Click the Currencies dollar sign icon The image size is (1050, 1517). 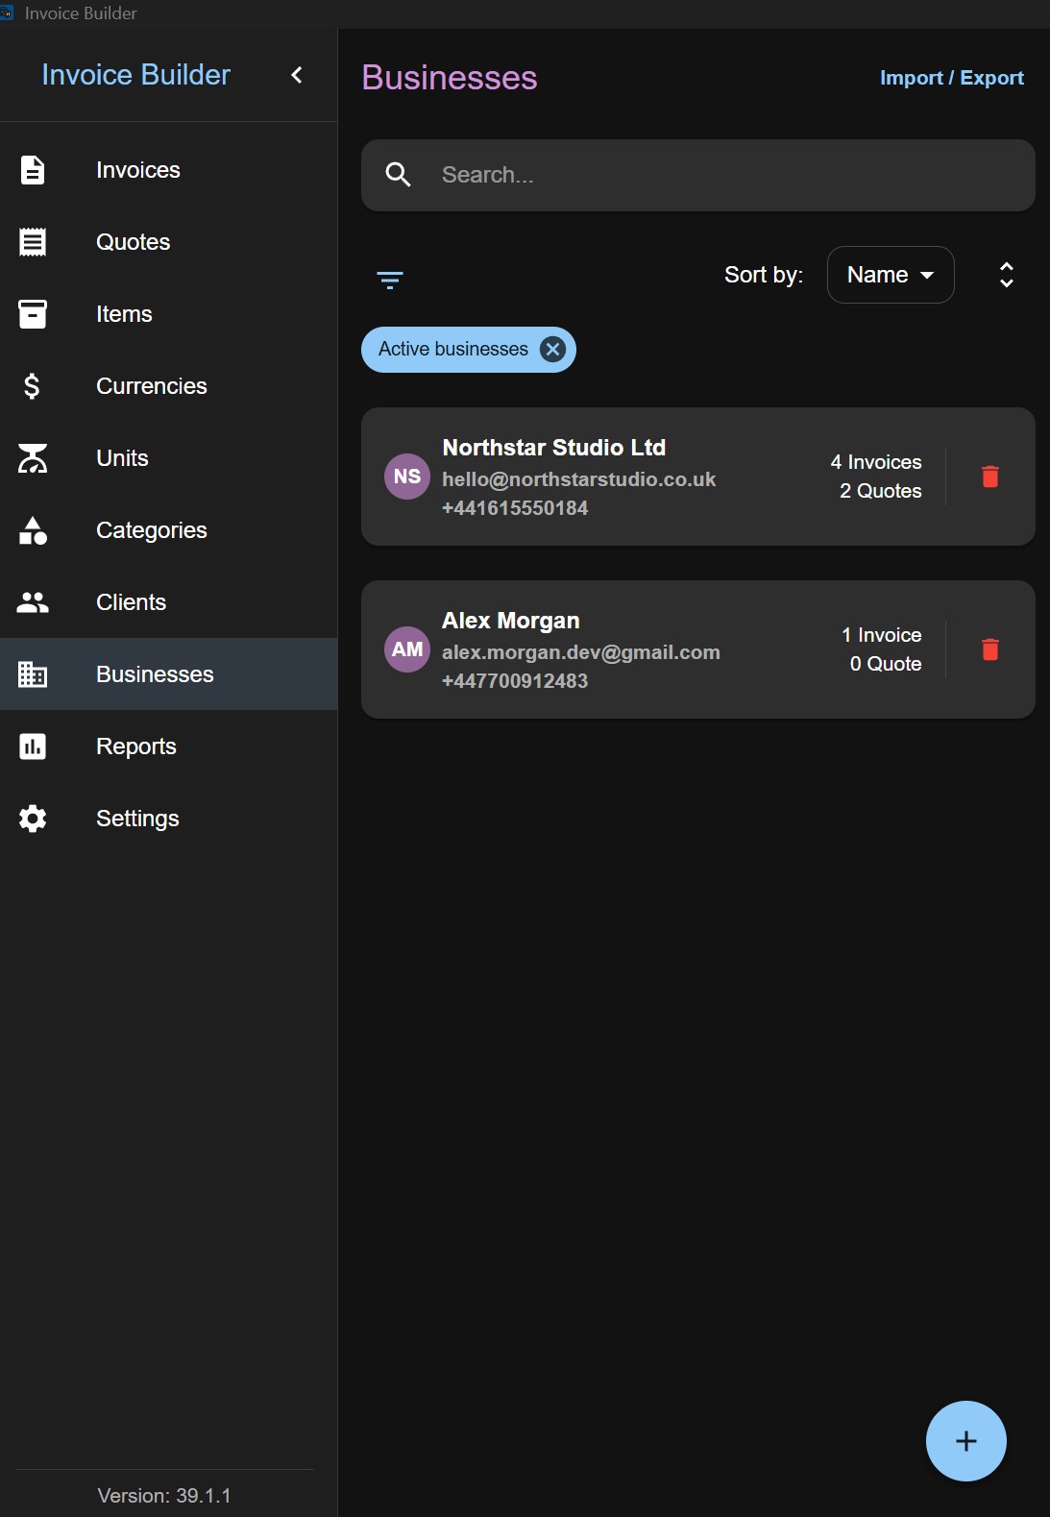click(33, 386)
